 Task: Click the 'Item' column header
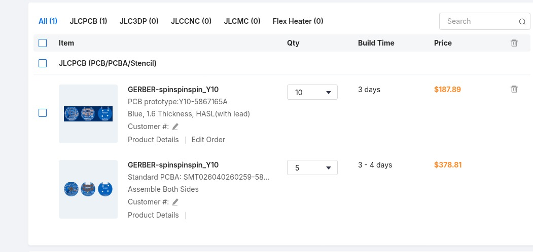pyautogui.click(x=66, y=43)
